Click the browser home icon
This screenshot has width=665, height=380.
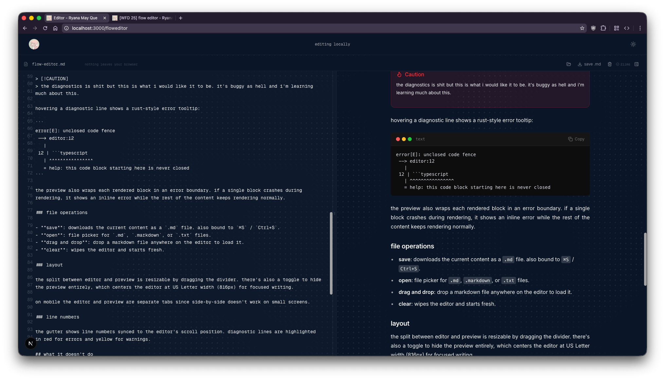click(55, 28)
